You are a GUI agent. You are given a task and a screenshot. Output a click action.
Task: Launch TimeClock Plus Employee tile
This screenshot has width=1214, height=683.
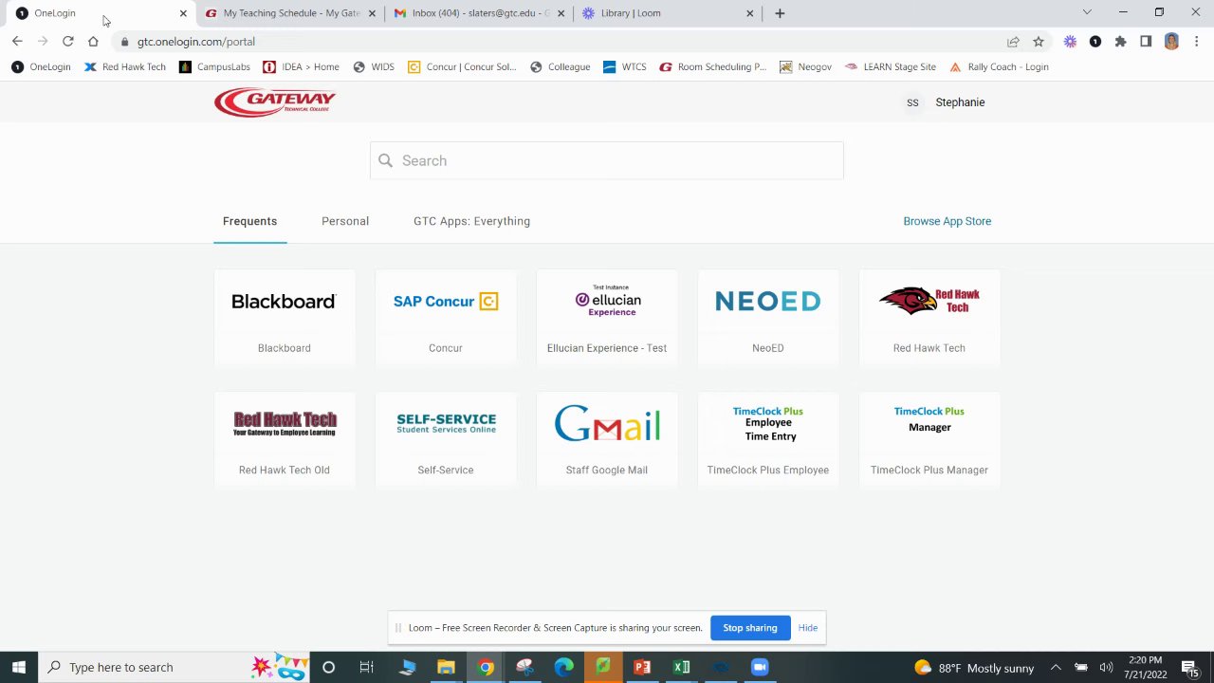tap(767, 440)
